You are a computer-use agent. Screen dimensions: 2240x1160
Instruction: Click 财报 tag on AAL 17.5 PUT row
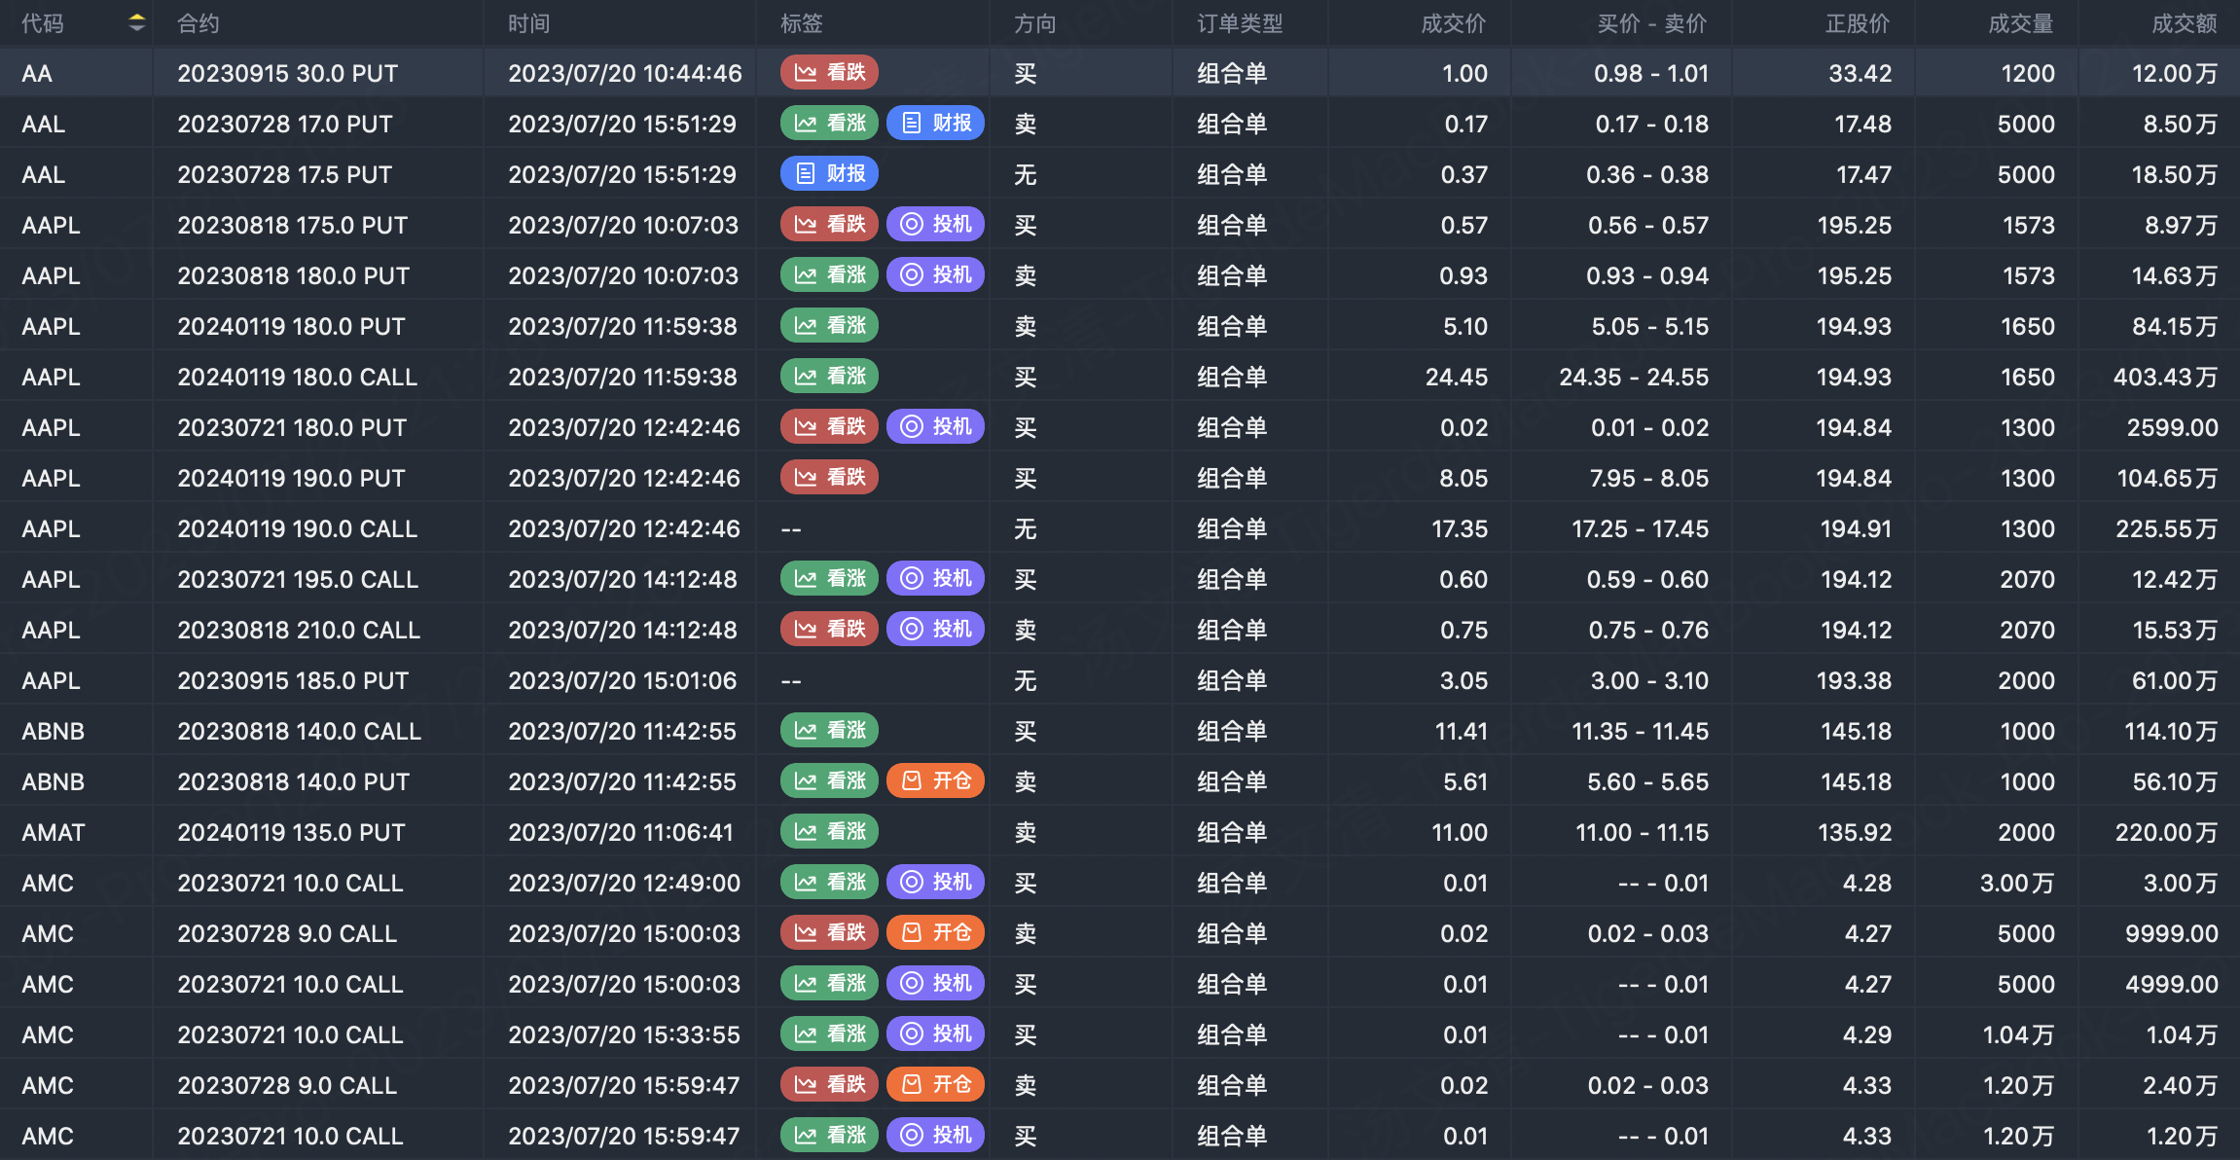click(829, 174)
